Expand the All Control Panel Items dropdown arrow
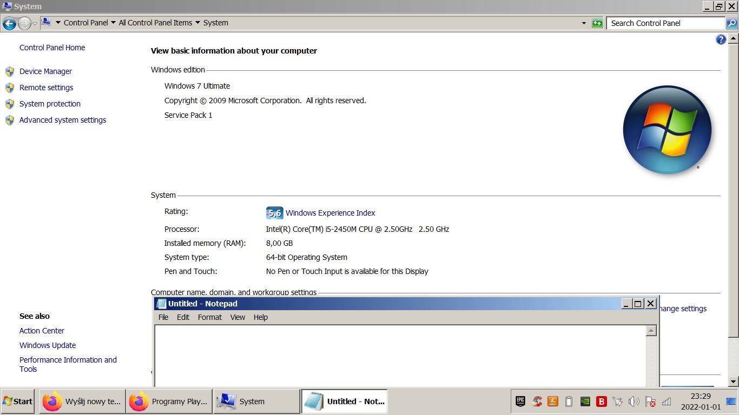The height and width of the screenshot is (415, 739). [197, 23]
